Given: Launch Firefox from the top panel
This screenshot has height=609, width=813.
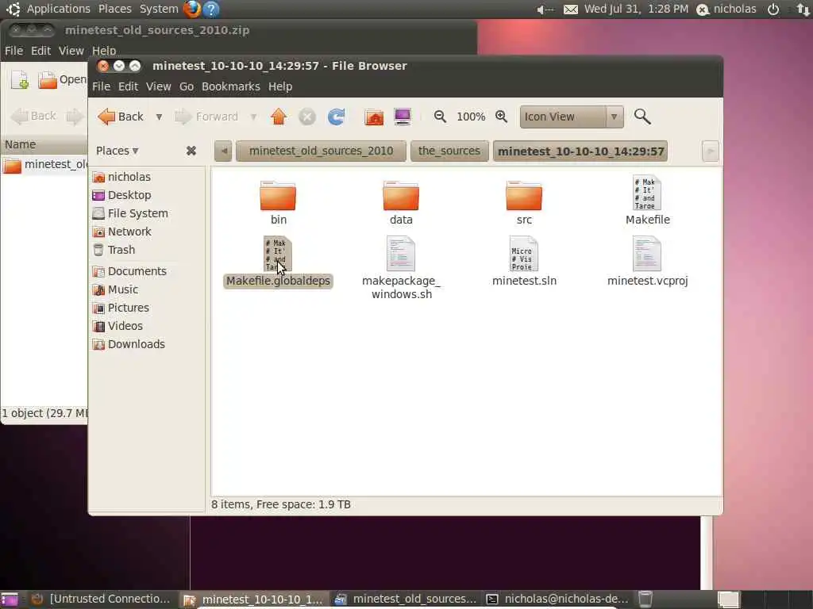Looking at the screenshot, I should tap(191, 9).
